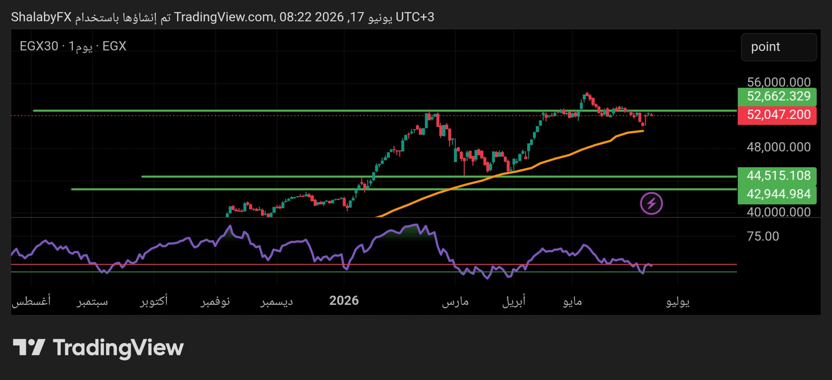The width and height of the screenshot is (832, 380).
Task: Click the TradingView.com header caption text
Action: coord(223,17)
